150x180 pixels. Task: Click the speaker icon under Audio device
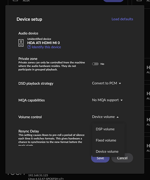(21, 43)
